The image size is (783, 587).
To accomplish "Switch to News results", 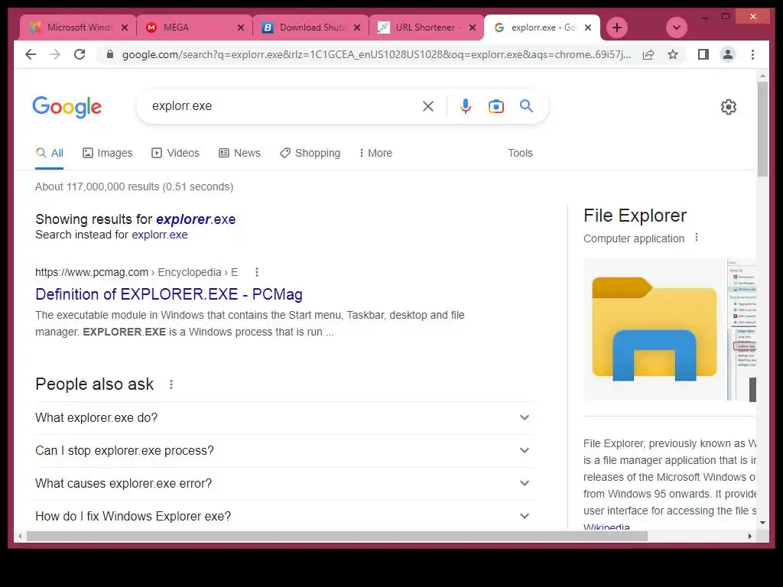I will coord(239,153).
